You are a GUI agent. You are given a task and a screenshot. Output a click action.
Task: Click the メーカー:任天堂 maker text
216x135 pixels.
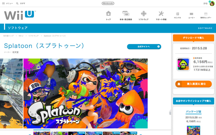[11, 52]
